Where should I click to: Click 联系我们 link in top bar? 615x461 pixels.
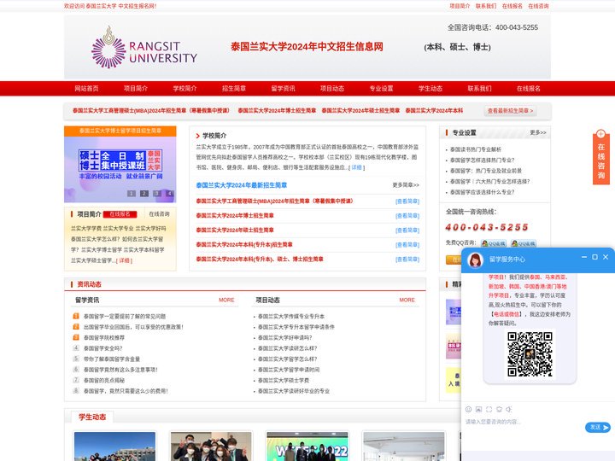tap(486, 6)
